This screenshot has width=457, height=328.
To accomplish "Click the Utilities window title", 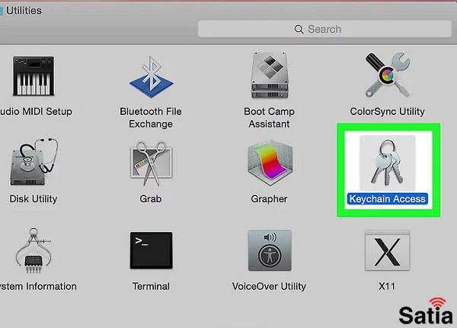I will coord(24,11).
